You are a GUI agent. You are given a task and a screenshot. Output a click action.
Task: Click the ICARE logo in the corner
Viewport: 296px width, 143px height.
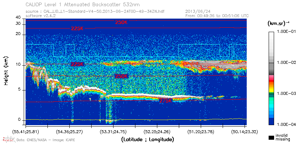pos(8,139)
